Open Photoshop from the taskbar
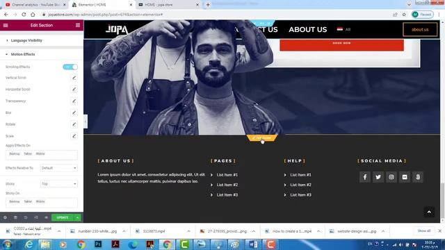445x250 pixels. tap(98, 244)
